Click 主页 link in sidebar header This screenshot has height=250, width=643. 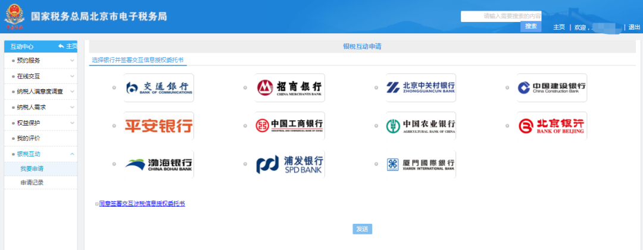[72, 46]
